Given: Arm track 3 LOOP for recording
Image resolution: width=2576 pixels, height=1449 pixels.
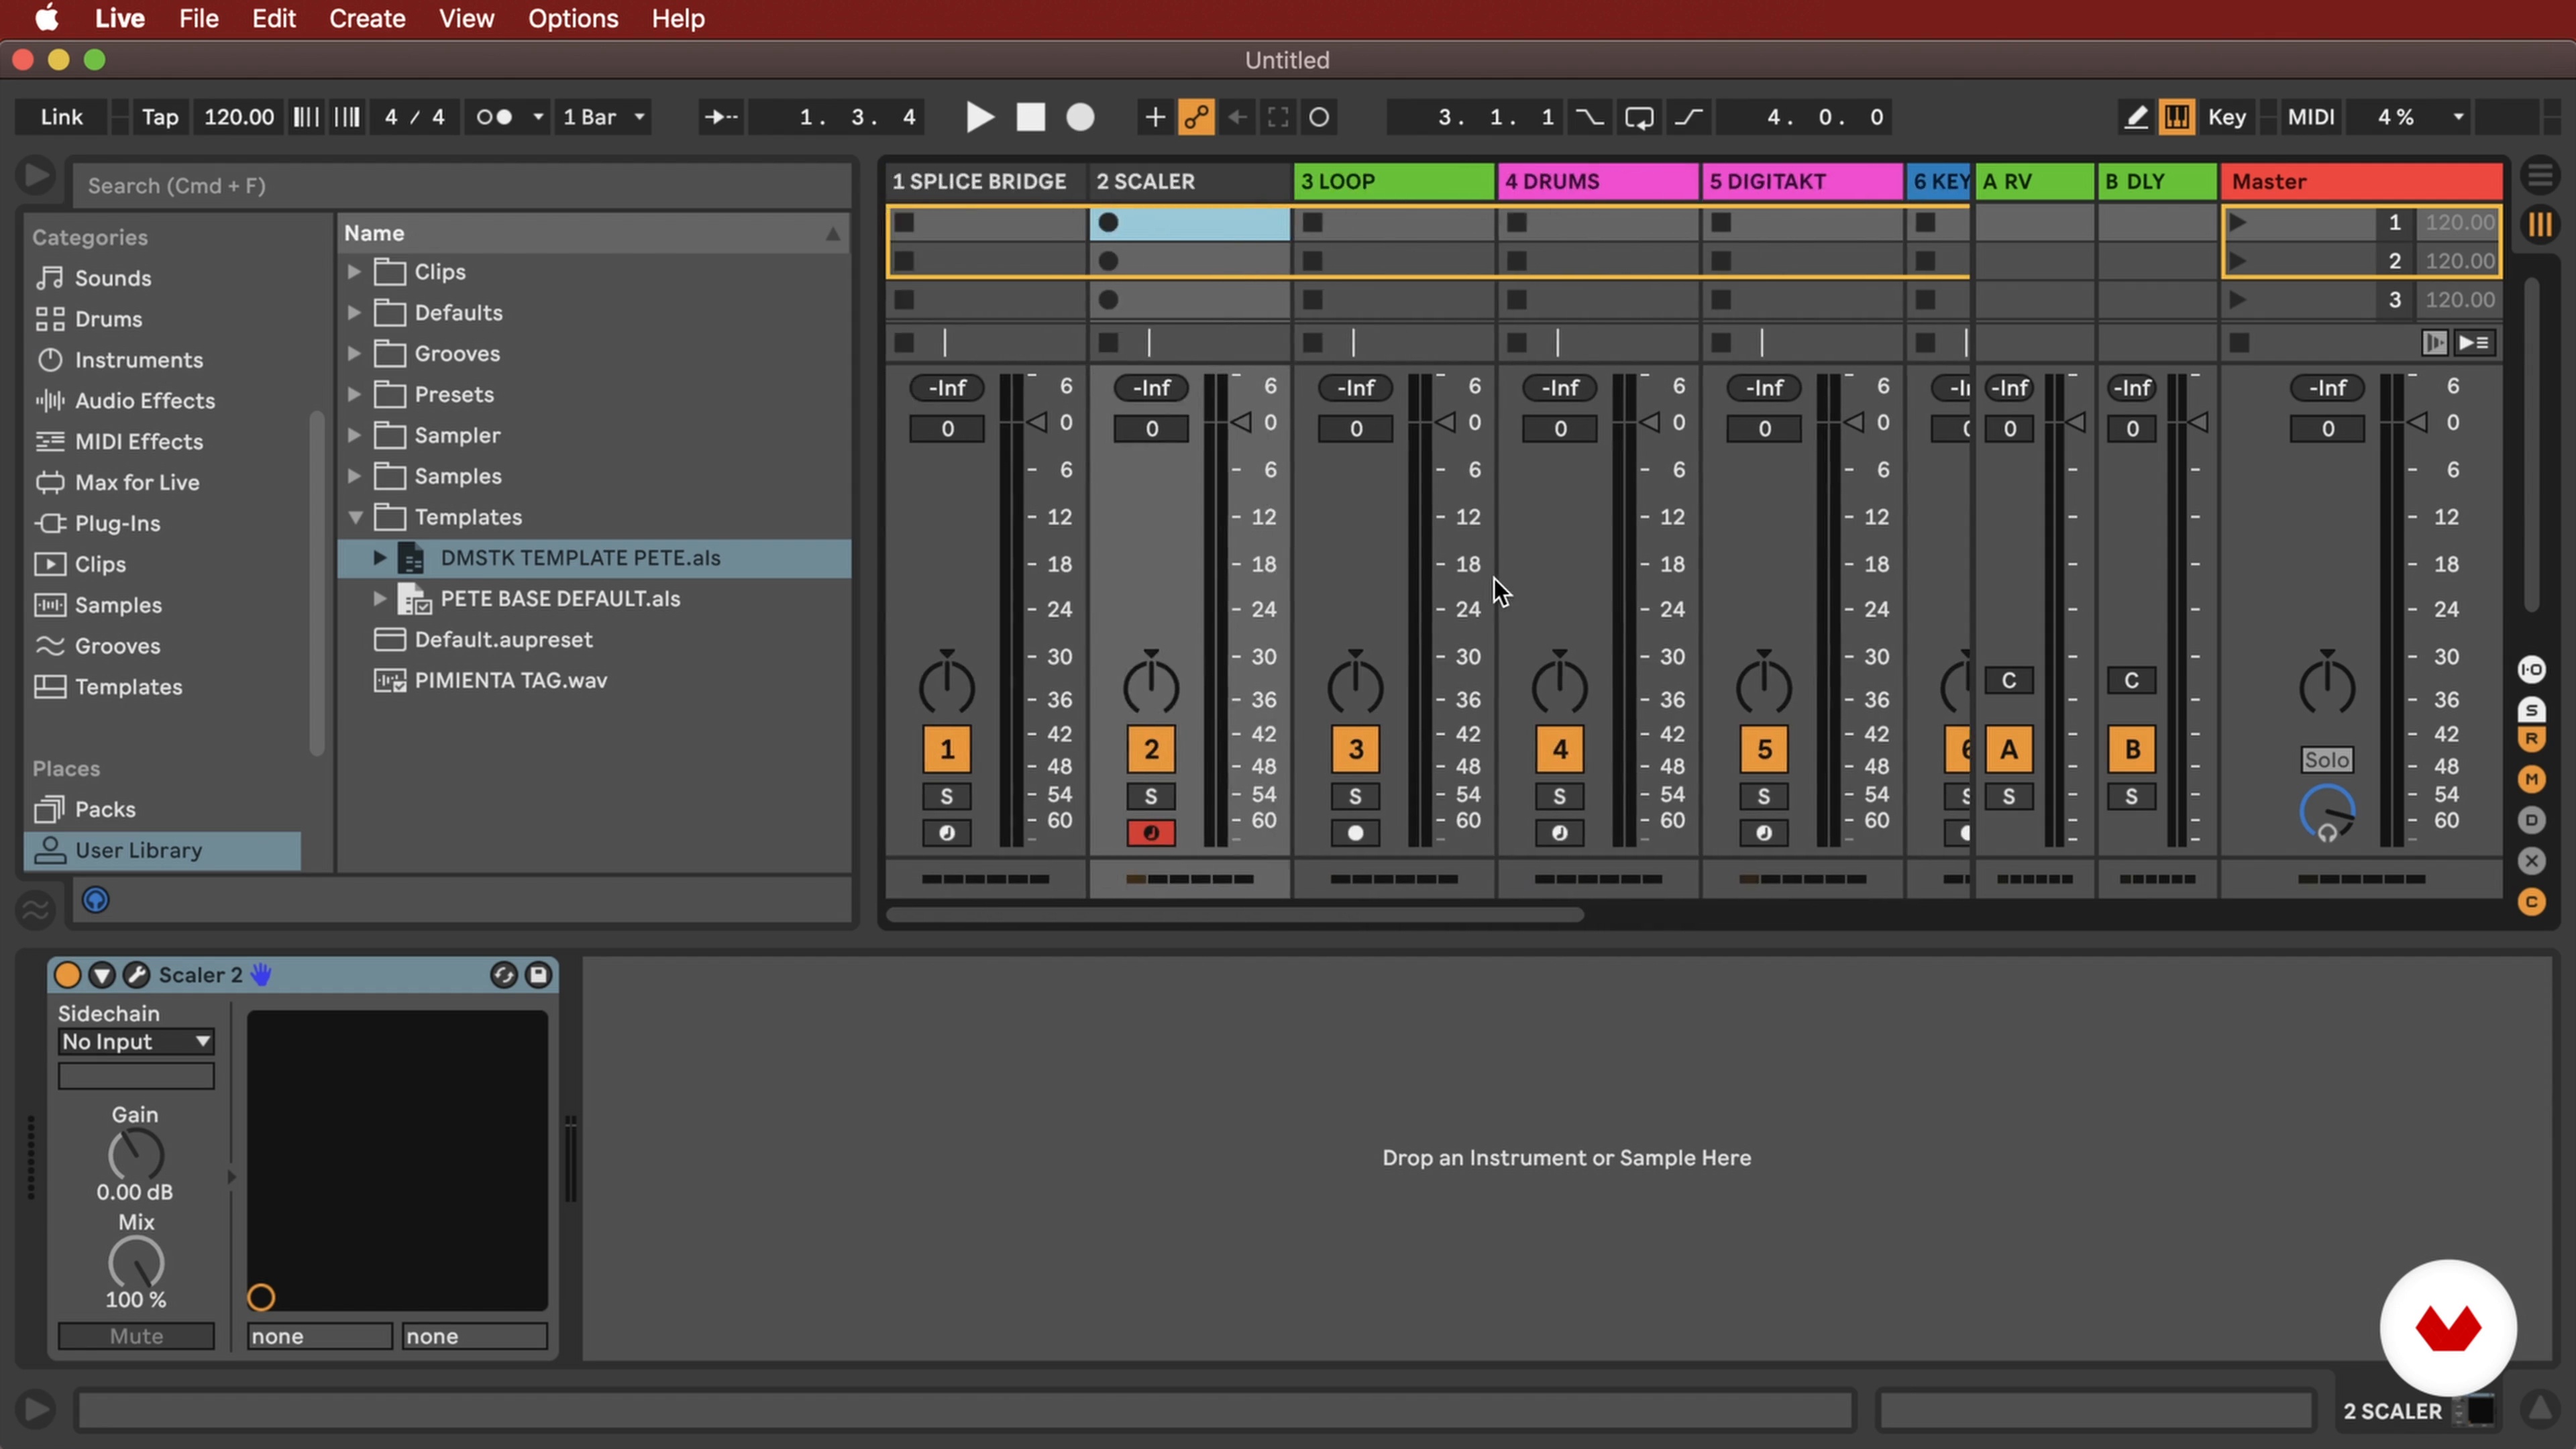Looking at the screenshot, I should tap(1355, 833).
